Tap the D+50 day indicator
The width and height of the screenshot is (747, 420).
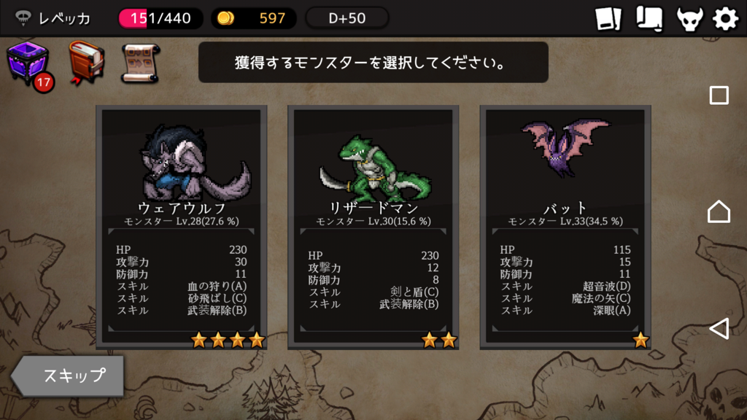tap(347, 18)
